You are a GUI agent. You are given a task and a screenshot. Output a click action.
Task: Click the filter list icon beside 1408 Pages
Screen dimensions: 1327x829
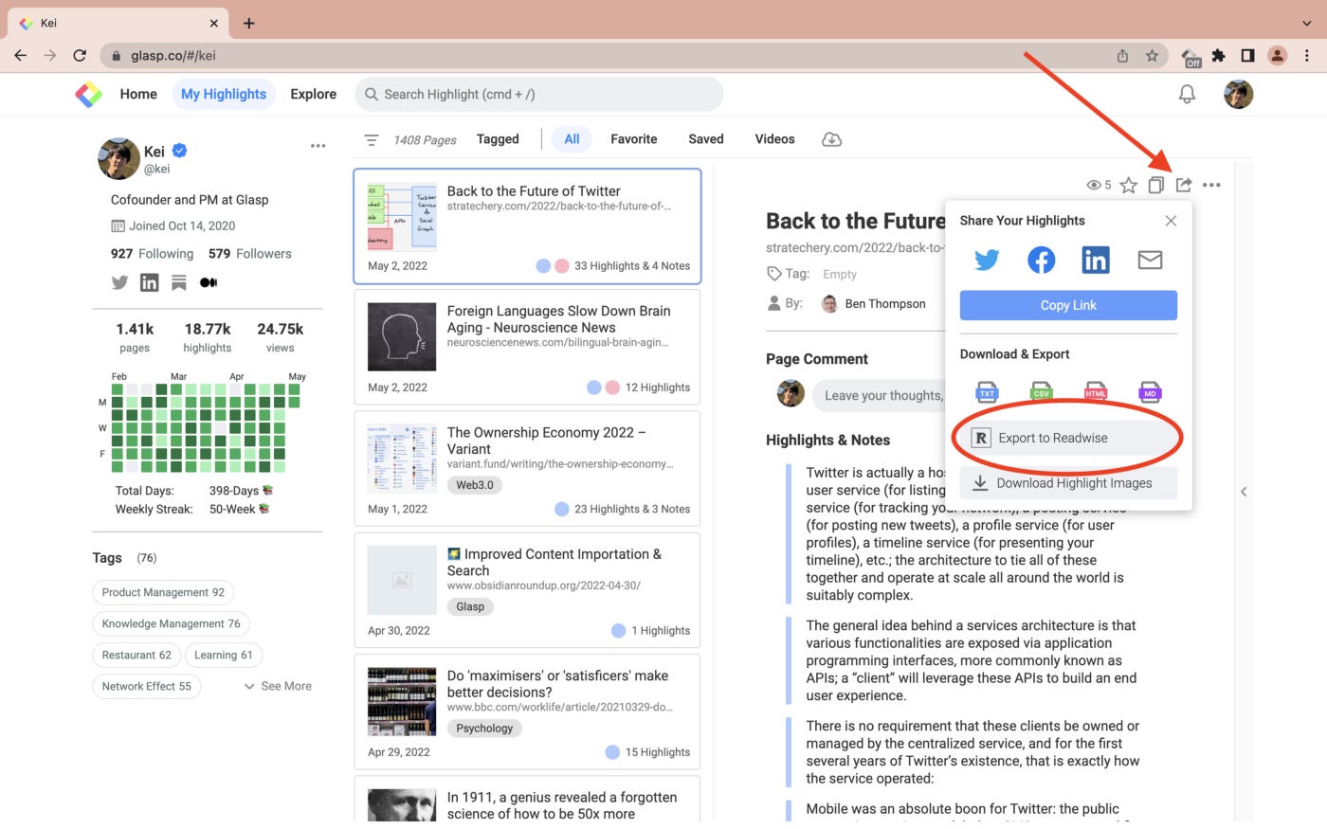(x=372, y=139)
